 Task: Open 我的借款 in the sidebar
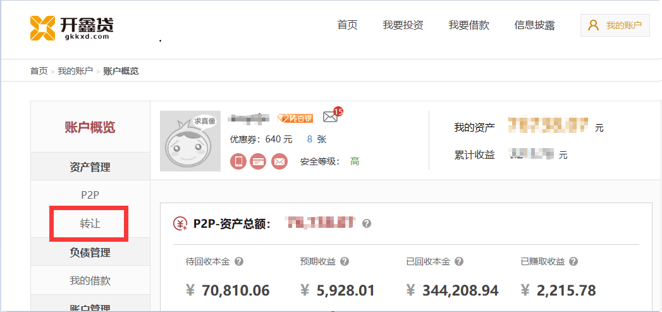pos(90,280)
